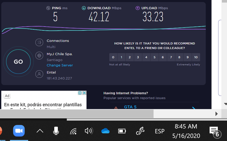Click the microphone tray icon
The image size is (227, 141).
(56, 131)
